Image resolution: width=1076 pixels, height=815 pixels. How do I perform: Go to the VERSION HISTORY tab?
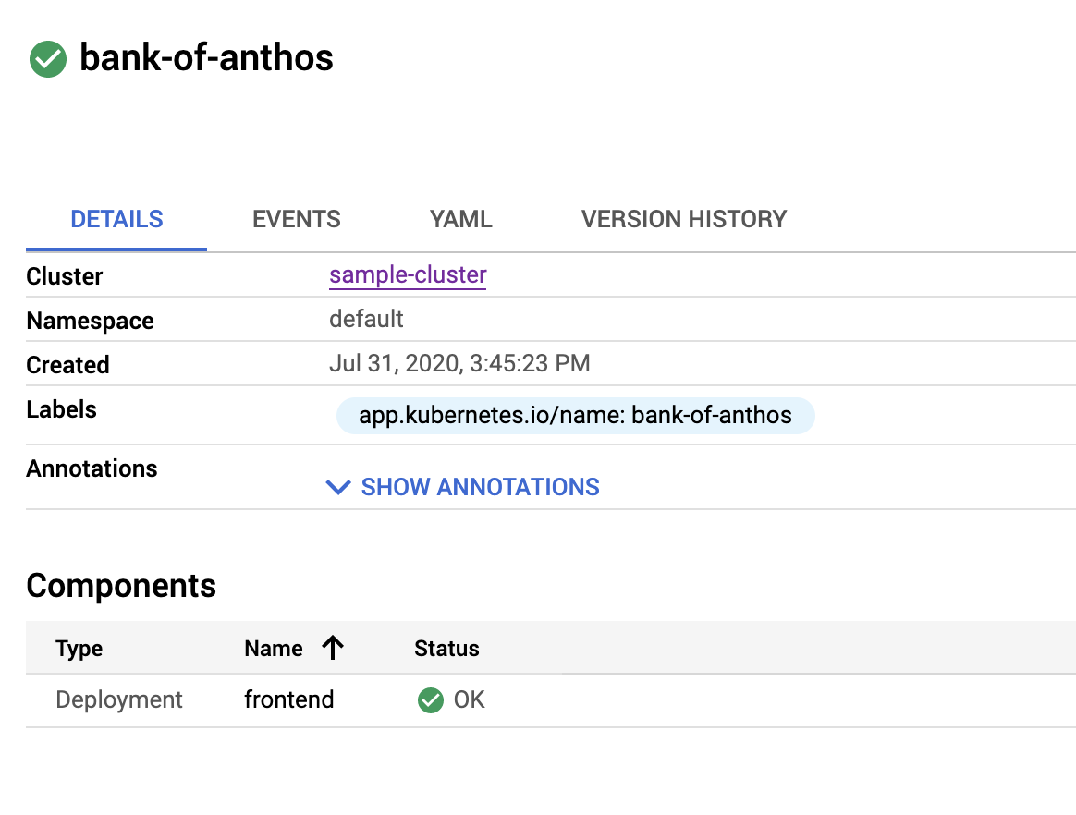683,220
